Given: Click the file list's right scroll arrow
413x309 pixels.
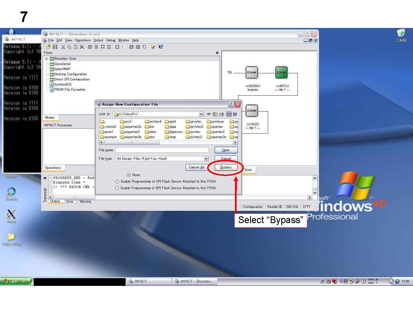Looking at the screenshot, I should (235, 142).
